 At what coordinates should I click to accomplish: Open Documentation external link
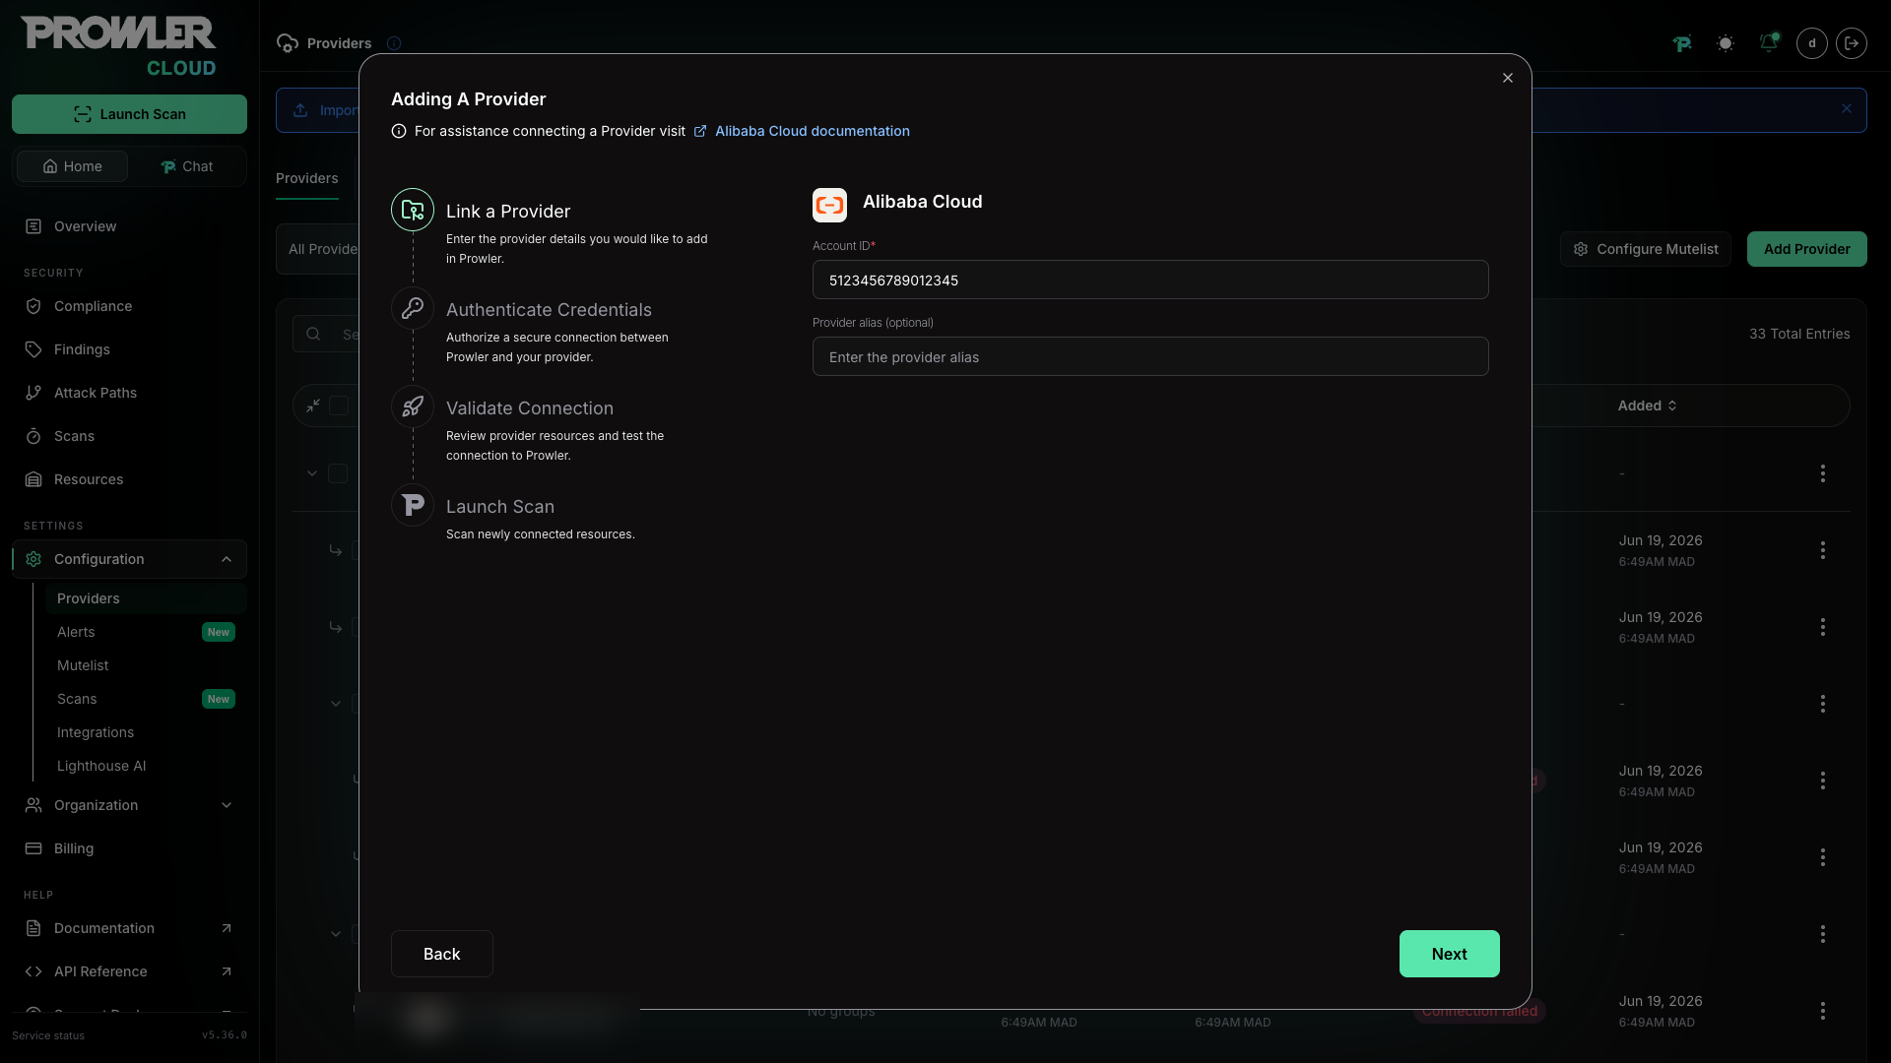tap(129, 928)
